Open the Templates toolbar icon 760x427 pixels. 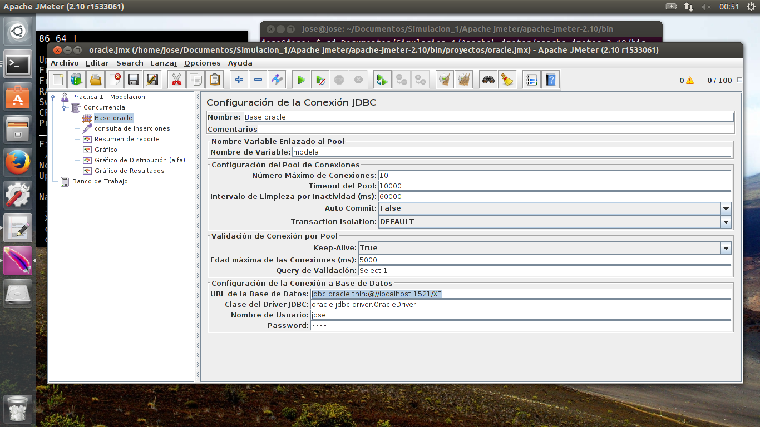coord(77,80)
